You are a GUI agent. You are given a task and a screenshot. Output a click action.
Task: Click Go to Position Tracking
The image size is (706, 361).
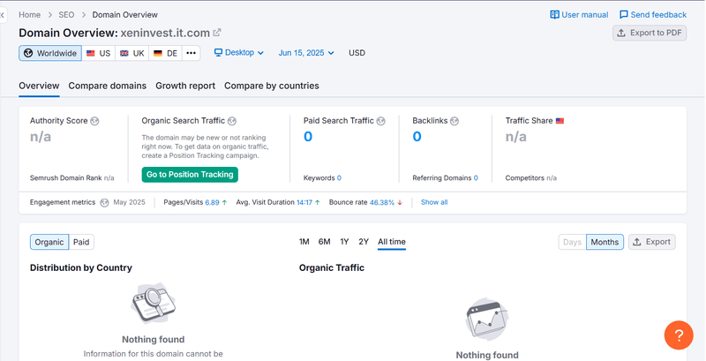coord(190,175)
